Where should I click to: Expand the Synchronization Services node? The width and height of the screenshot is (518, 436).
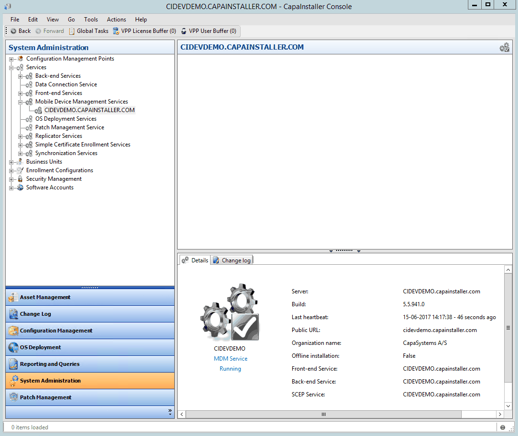(x=21, y=154)
